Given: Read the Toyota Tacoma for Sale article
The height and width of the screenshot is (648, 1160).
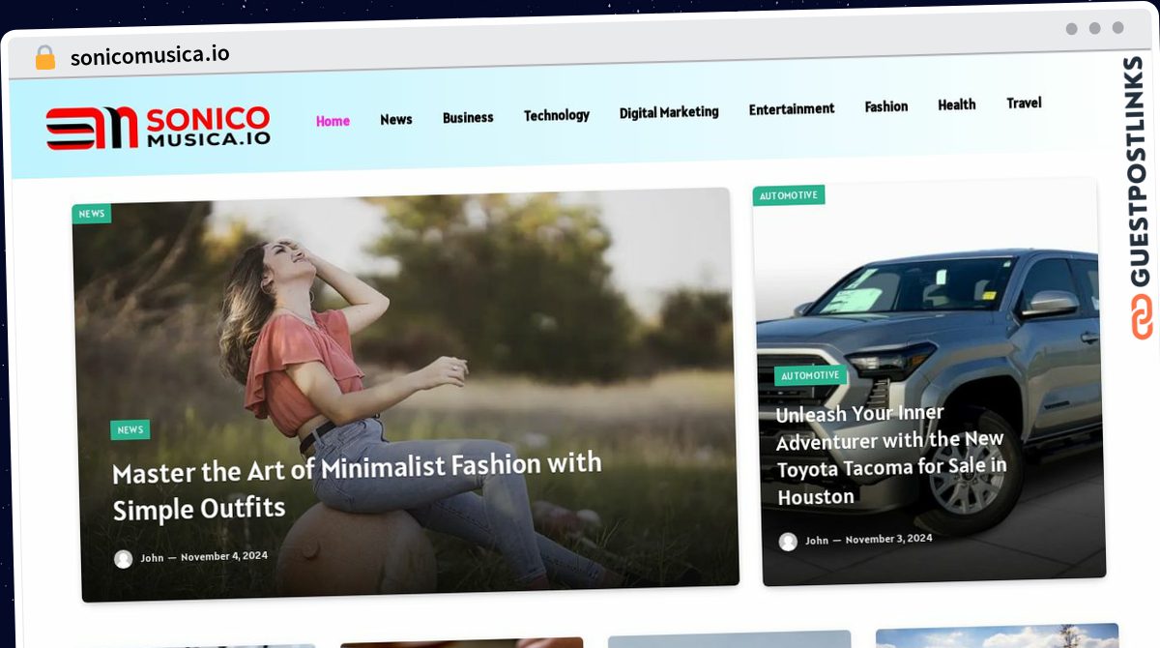Looking at the screenshot, I should [x=890, y=455].
